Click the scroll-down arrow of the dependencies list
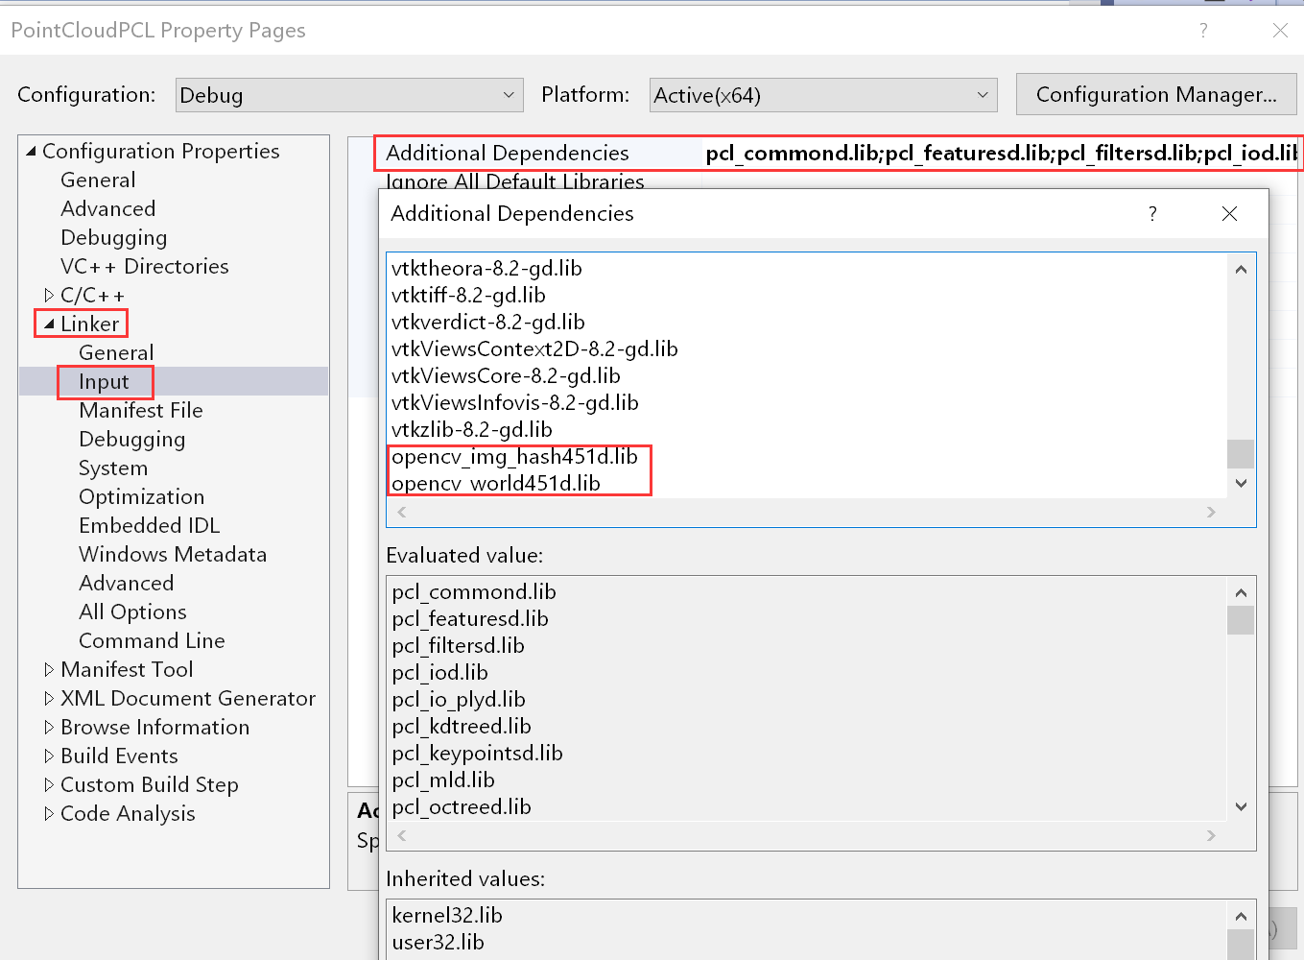 coord(1240,483)
